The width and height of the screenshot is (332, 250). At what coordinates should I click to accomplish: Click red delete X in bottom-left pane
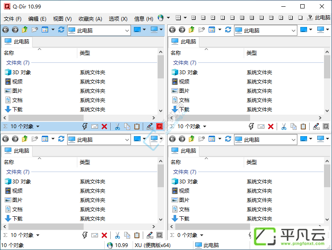104,235
